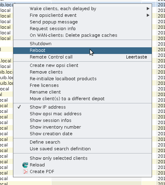Screen dimensions: 165x185
Task: Click the 'Leertaste' shortcut label
Action: (137, 57)
